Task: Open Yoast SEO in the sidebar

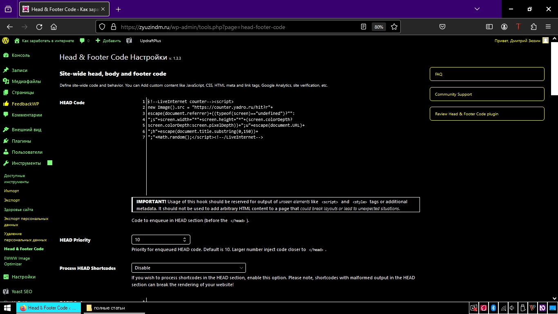Action: (22, 292)
